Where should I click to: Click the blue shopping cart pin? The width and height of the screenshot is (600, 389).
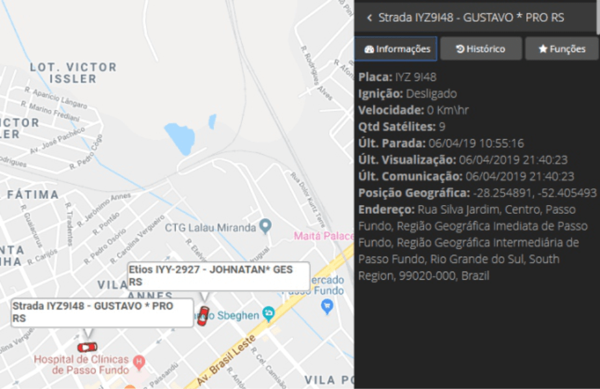pos(327,306)
